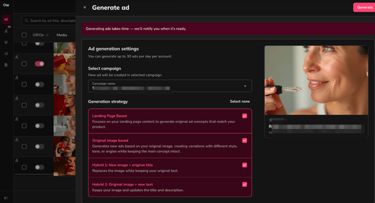Collapse the sidebar using the bottom panel icon

pos(6,198)
